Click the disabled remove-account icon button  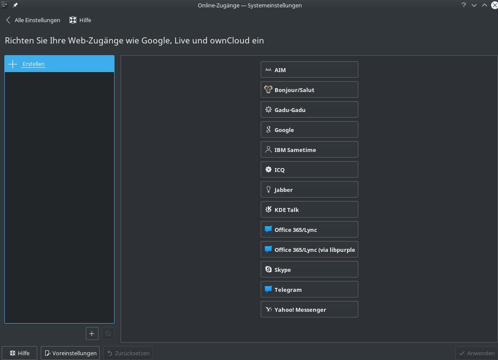108,334
